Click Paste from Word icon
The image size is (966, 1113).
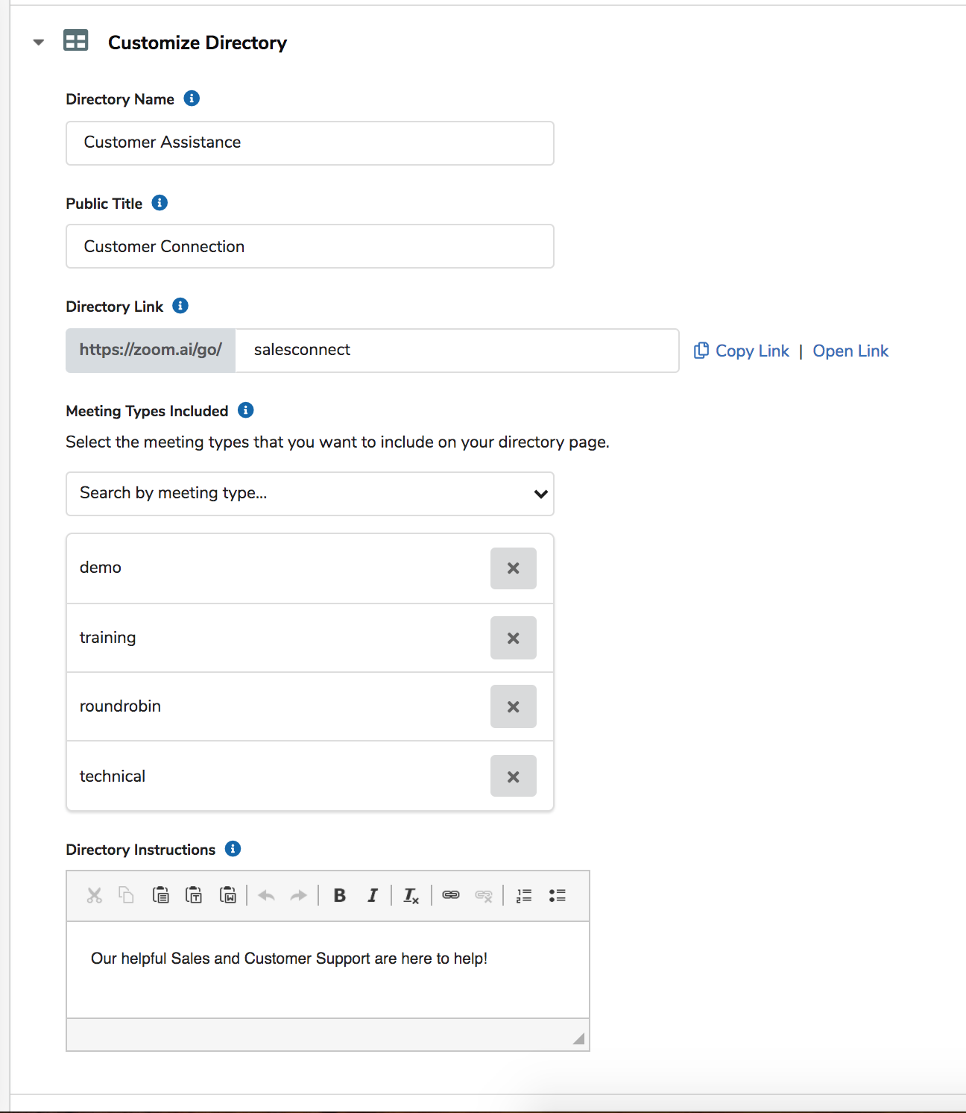(x=228, y=895)
